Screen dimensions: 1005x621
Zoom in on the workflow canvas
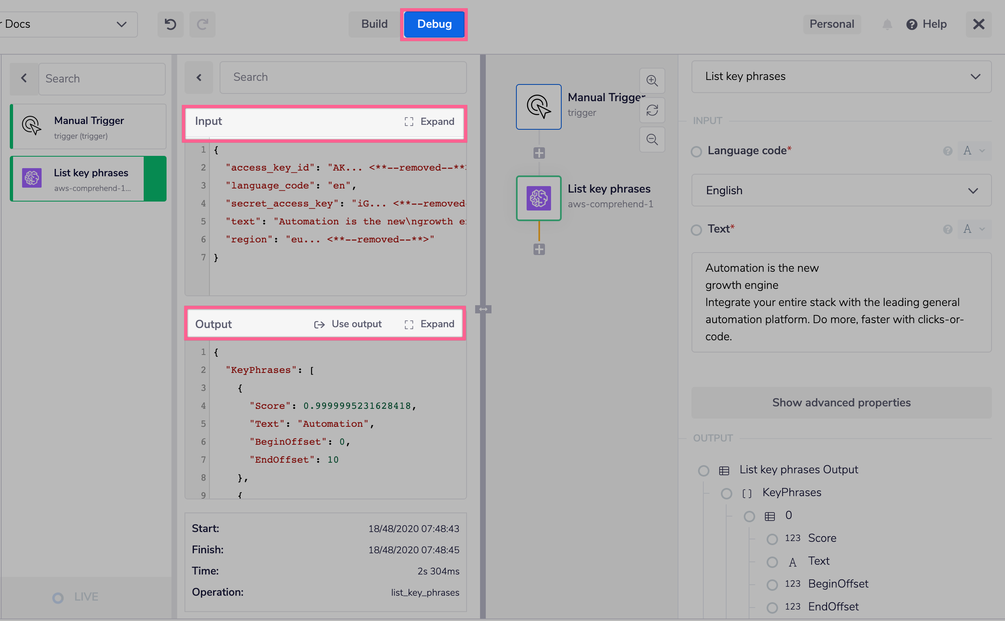[x=651, y=80]
